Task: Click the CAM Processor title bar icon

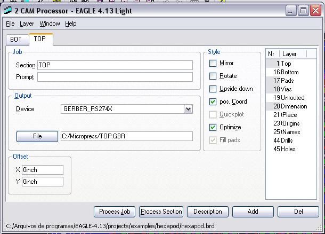Action: (8, 10)
